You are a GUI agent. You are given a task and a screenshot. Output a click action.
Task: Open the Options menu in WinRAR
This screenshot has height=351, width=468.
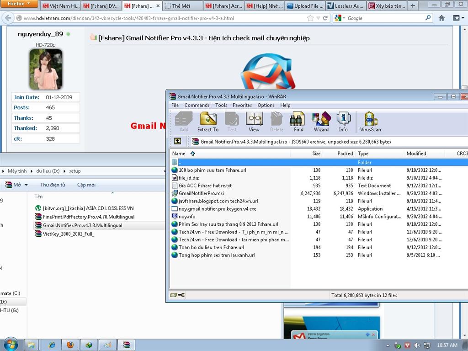coord(266,105)
